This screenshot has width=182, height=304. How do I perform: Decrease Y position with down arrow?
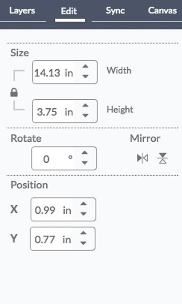83,243
